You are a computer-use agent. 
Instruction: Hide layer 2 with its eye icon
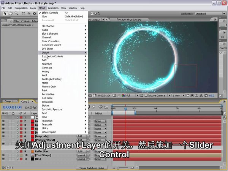click(x=3, y=121)
